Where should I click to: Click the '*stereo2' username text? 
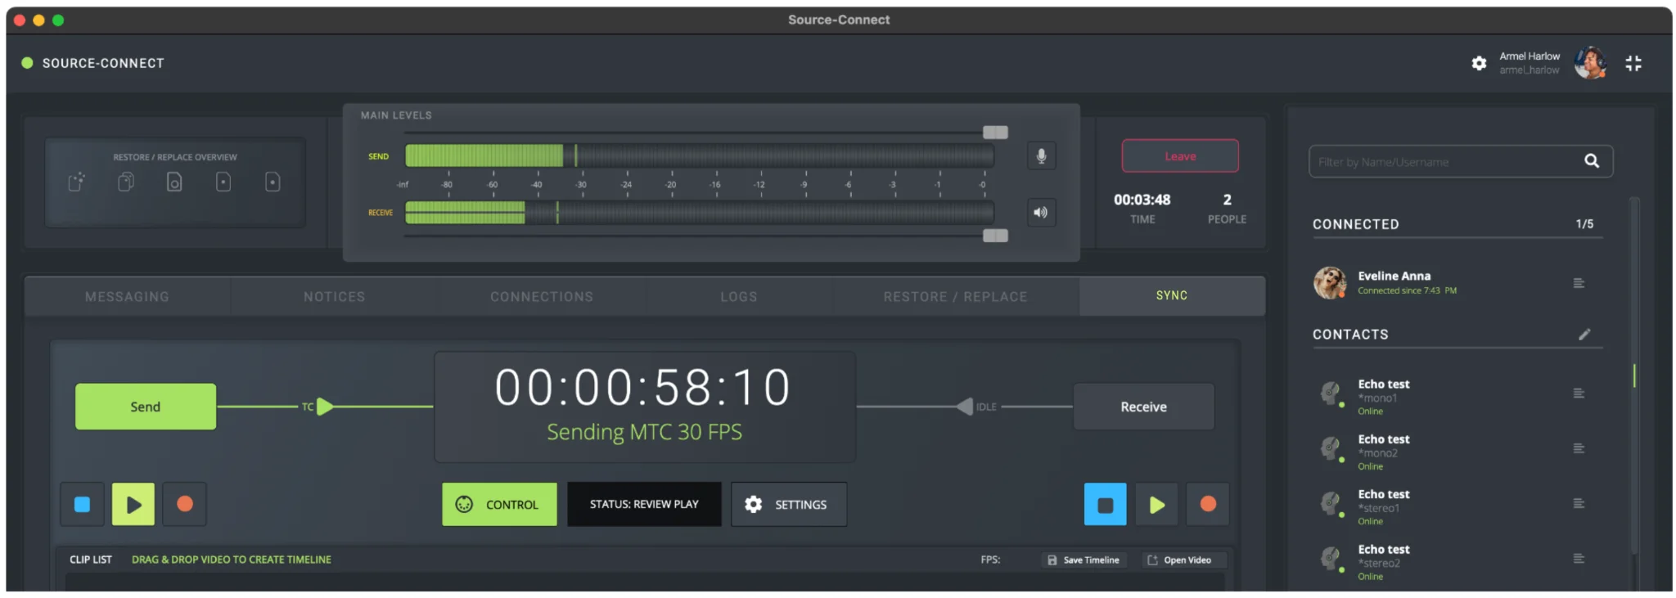pos(1379,563)
